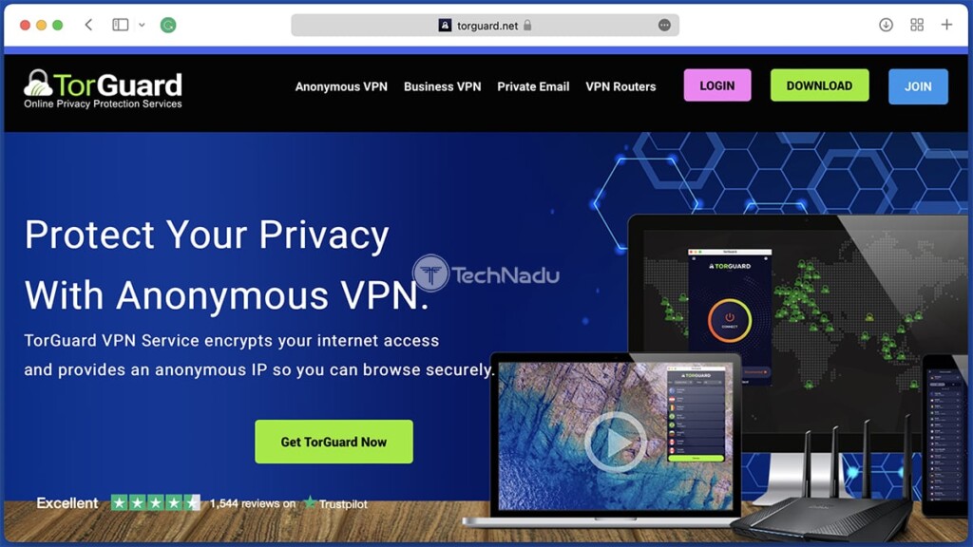Toggle the Safari sidebar icon

(121, 25)
